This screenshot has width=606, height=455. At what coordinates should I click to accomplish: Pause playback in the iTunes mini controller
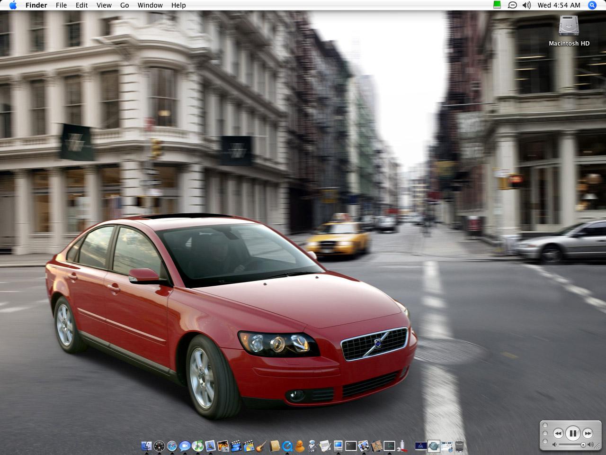(573, 433)
